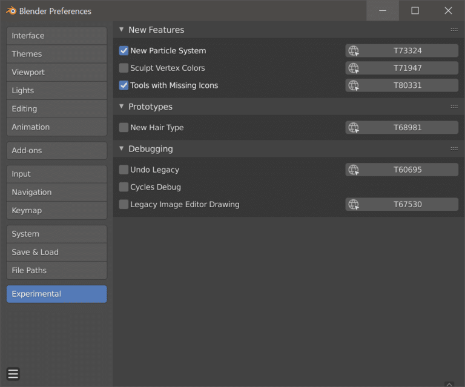Open globe link icon beside T60695
This screenshot has width=465, height=387.
click(x=354, y=170)
